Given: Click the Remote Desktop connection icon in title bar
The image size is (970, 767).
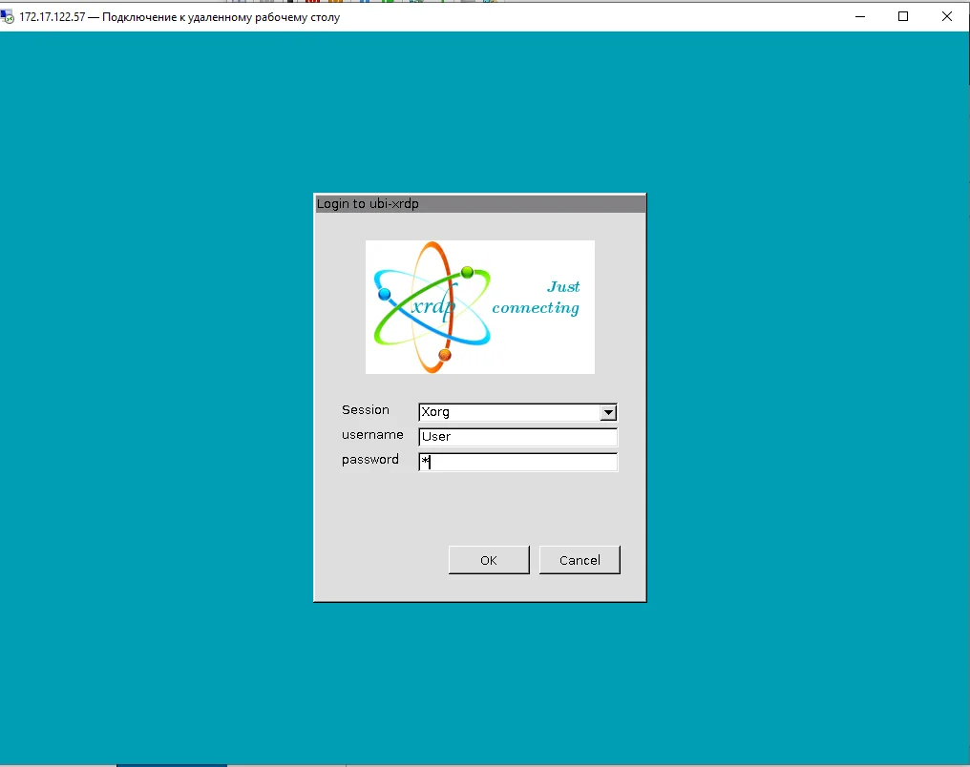Looking at the screenshot, I should coord(8,16).
